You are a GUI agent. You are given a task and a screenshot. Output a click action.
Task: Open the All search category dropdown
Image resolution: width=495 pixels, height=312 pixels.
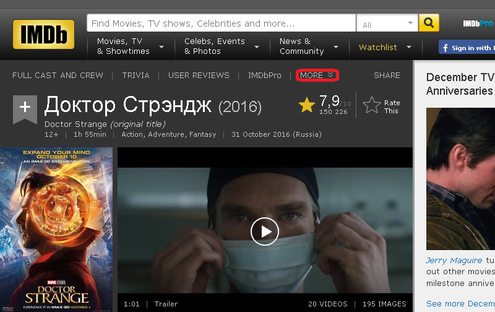(x=387, y=23)
